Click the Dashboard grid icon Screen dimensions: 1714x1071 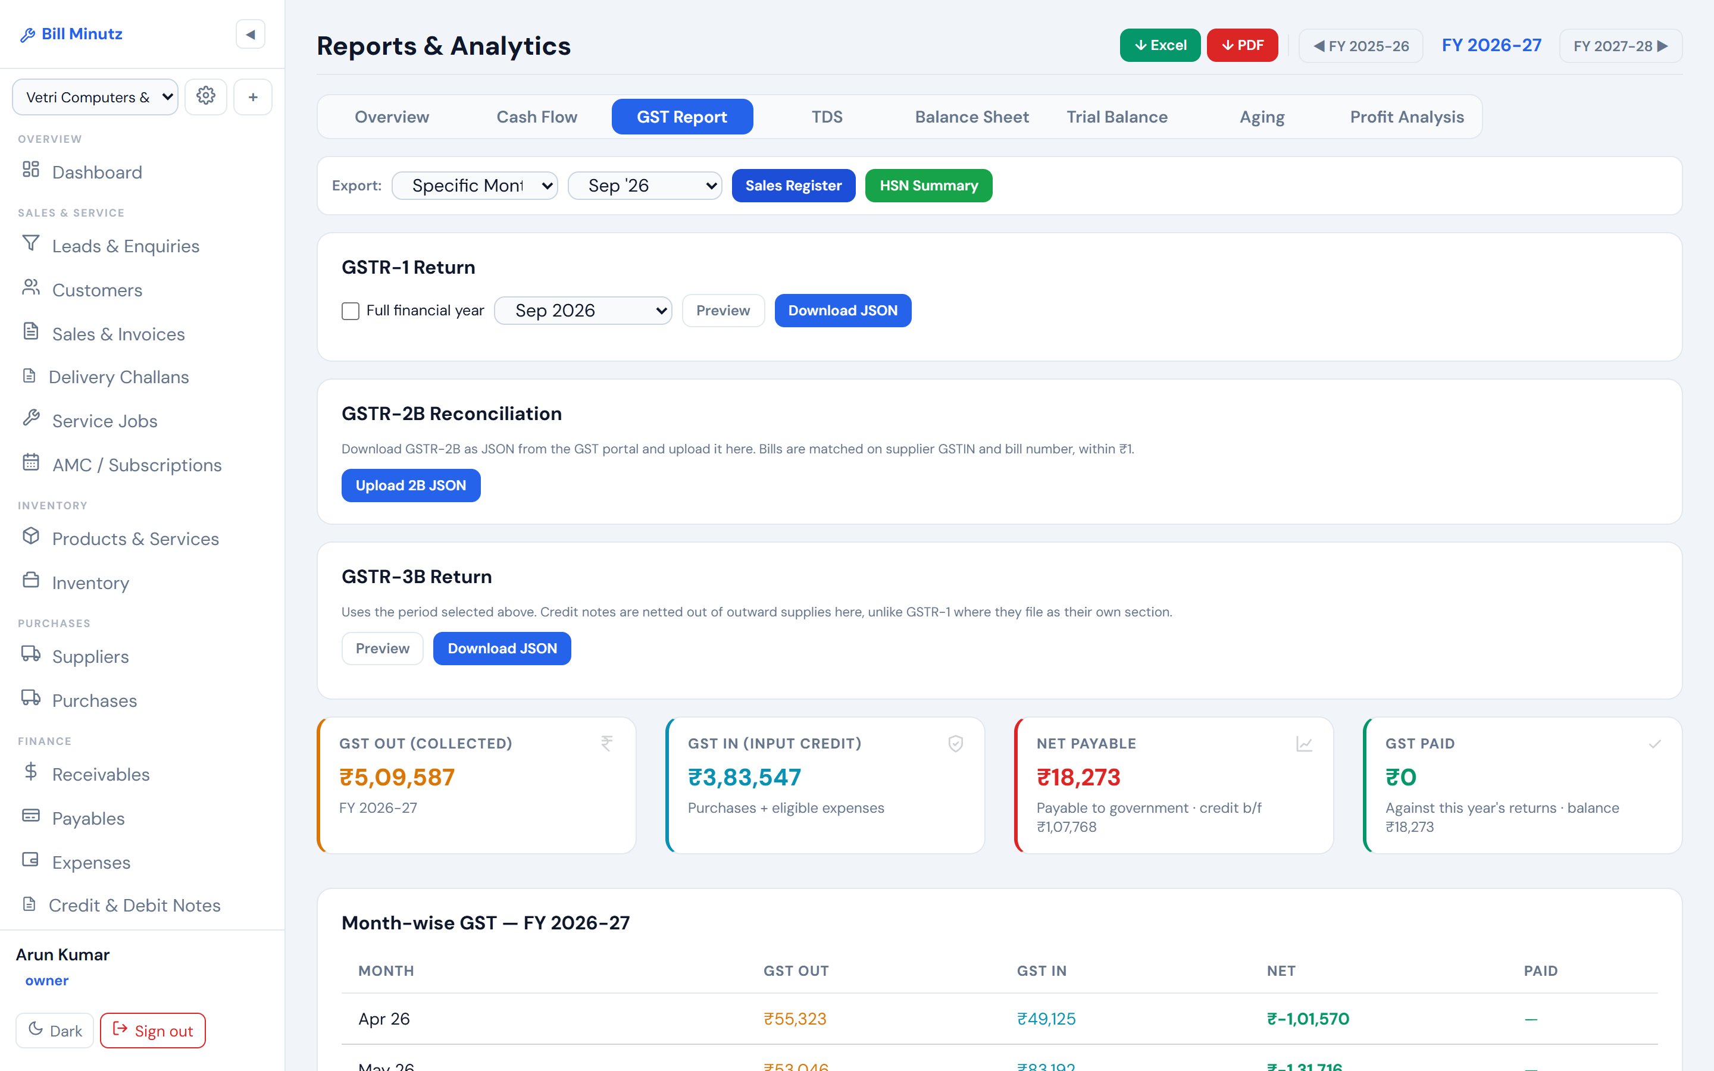30,170
